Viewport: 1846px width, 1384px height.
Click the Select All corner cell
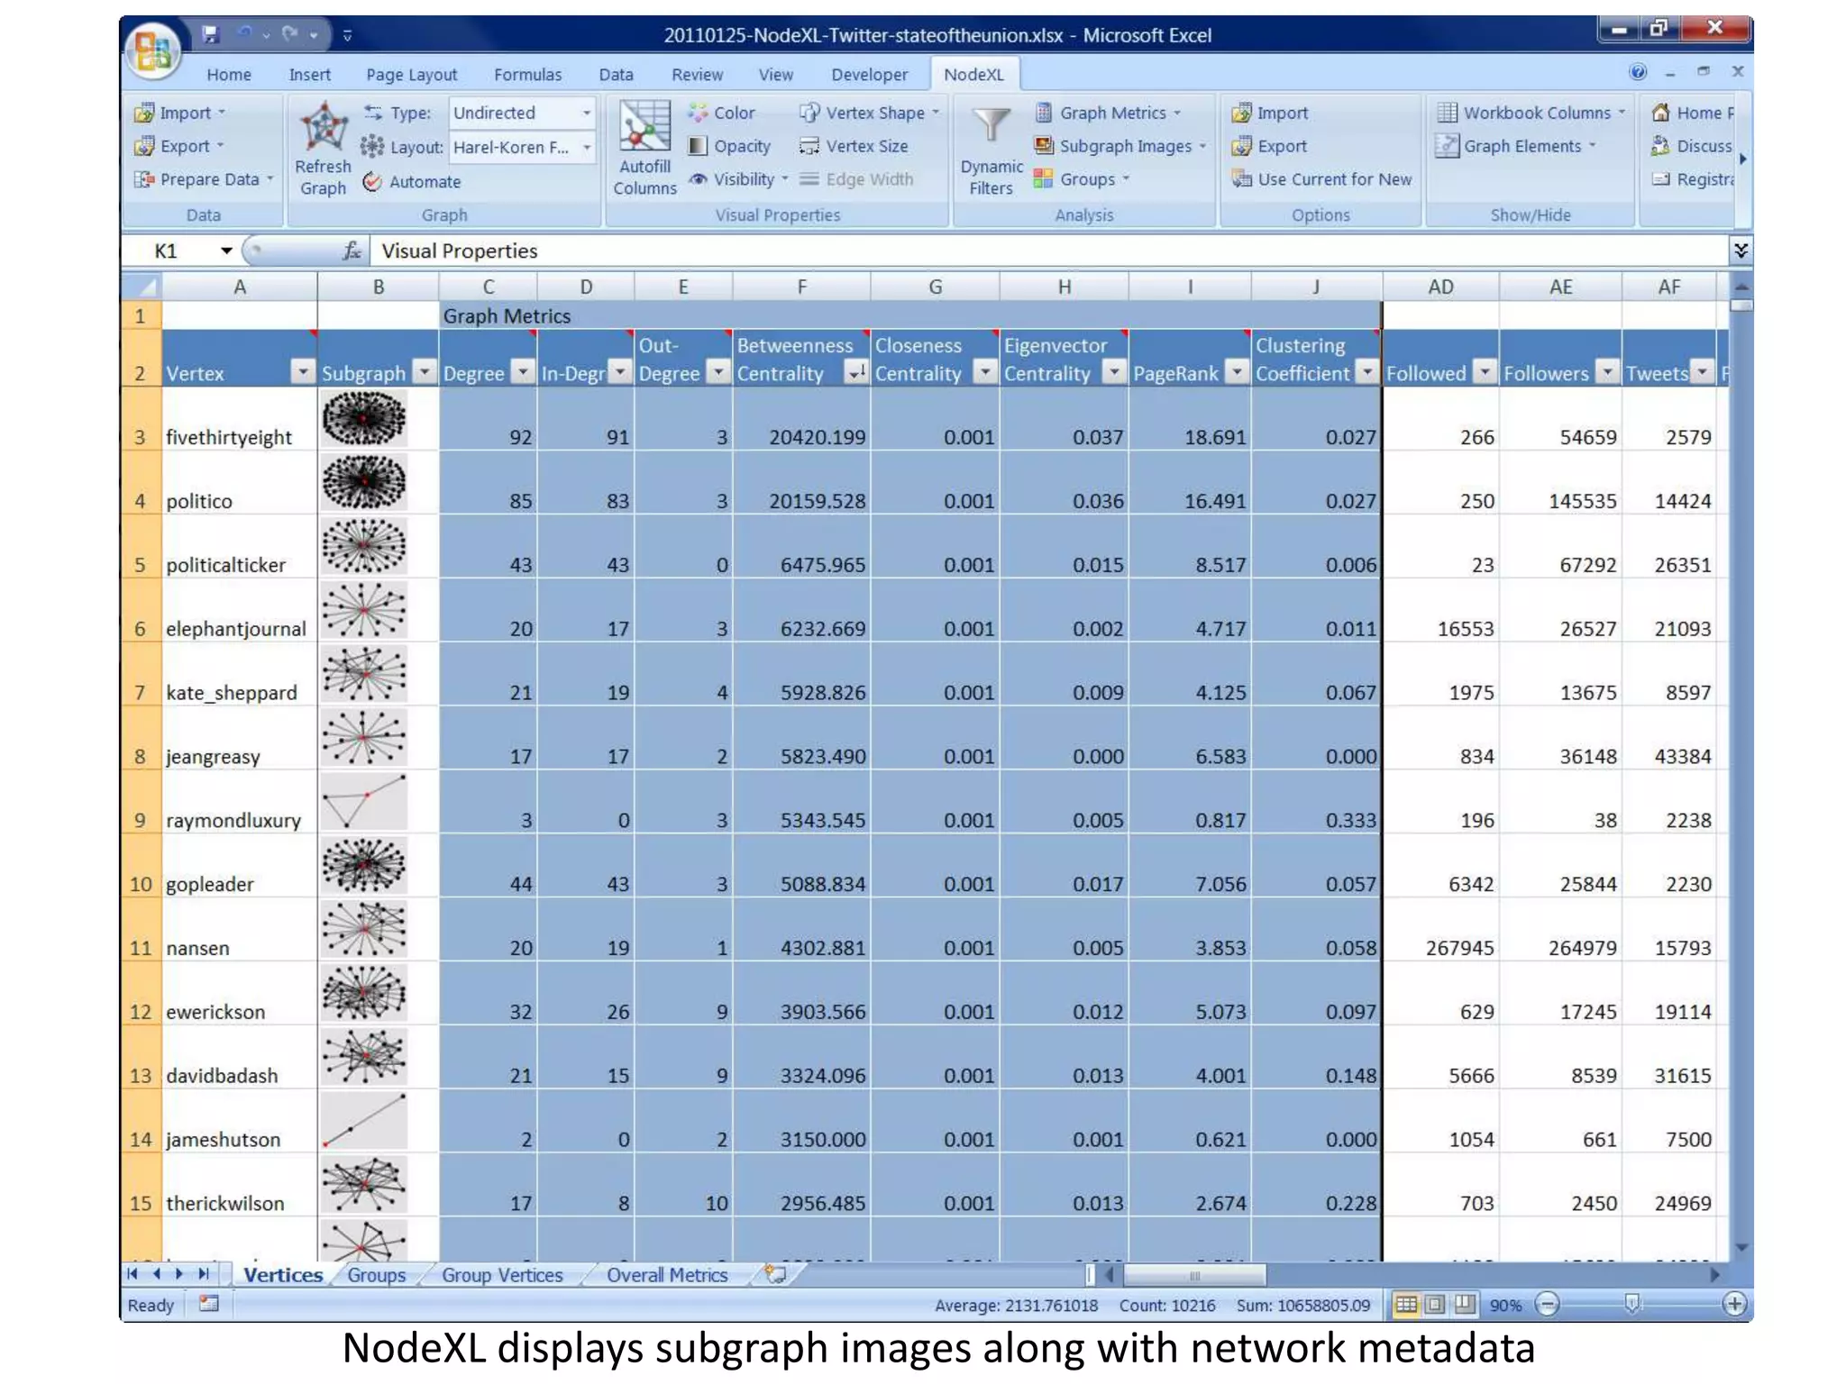141,287
